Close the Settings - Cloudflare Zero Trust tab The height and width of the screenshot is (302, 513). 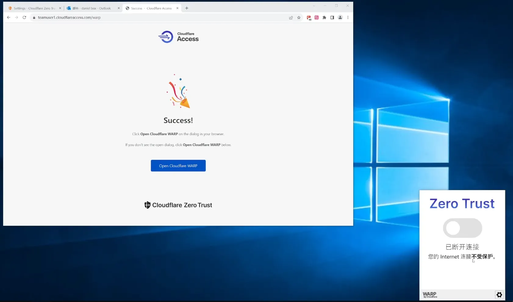(x=60, y=8)
